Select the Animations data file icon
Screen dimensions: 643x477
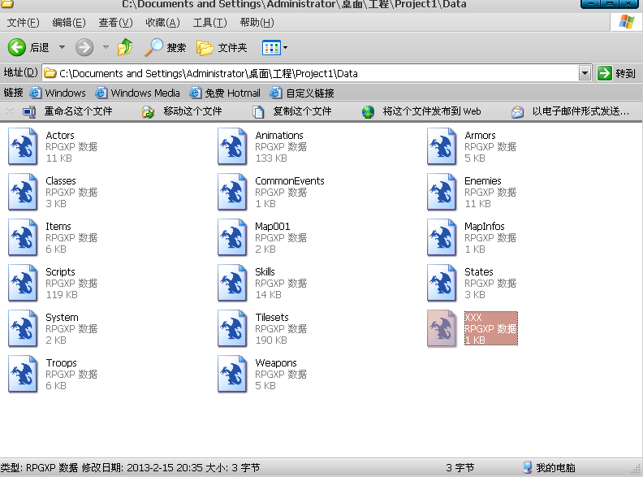point(232,146)
